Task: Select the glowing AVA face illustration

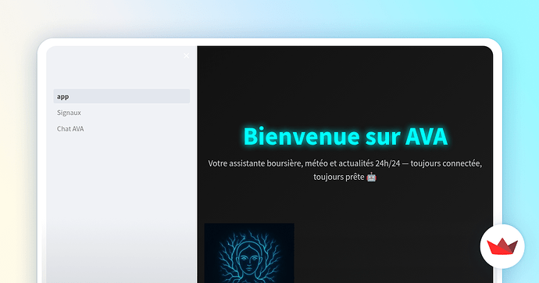Action: [249, 253]
